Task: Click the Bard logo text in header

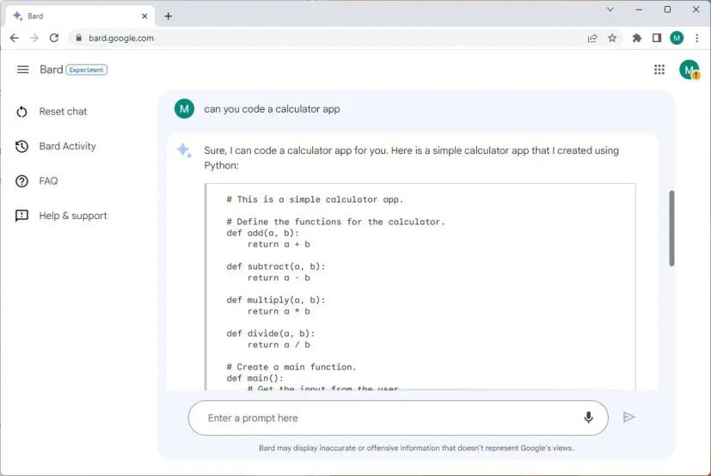Action: [52, 70]
